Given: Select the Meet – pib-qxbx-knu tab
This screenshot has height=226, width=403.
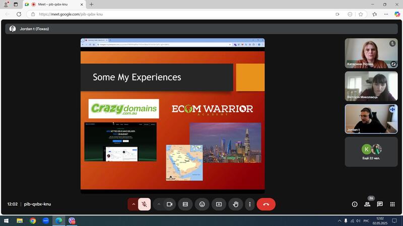Looking at the screenshot, I should tap(54, 5).
